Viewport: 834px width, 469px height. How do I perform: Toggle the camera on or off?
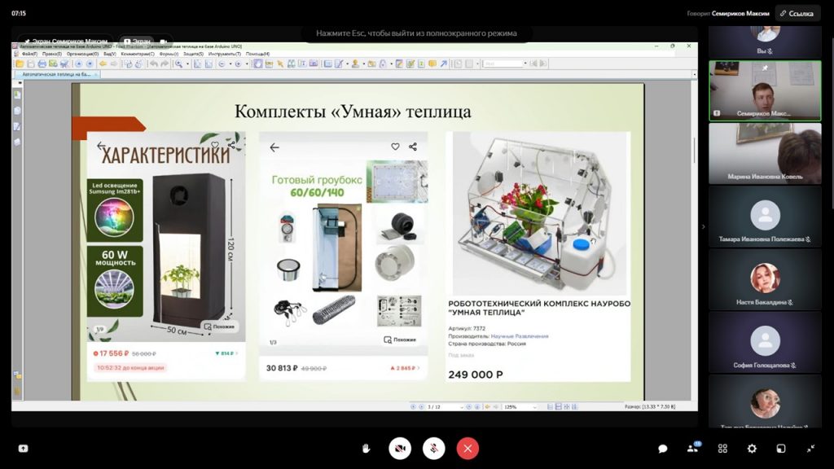coord(400,449)
